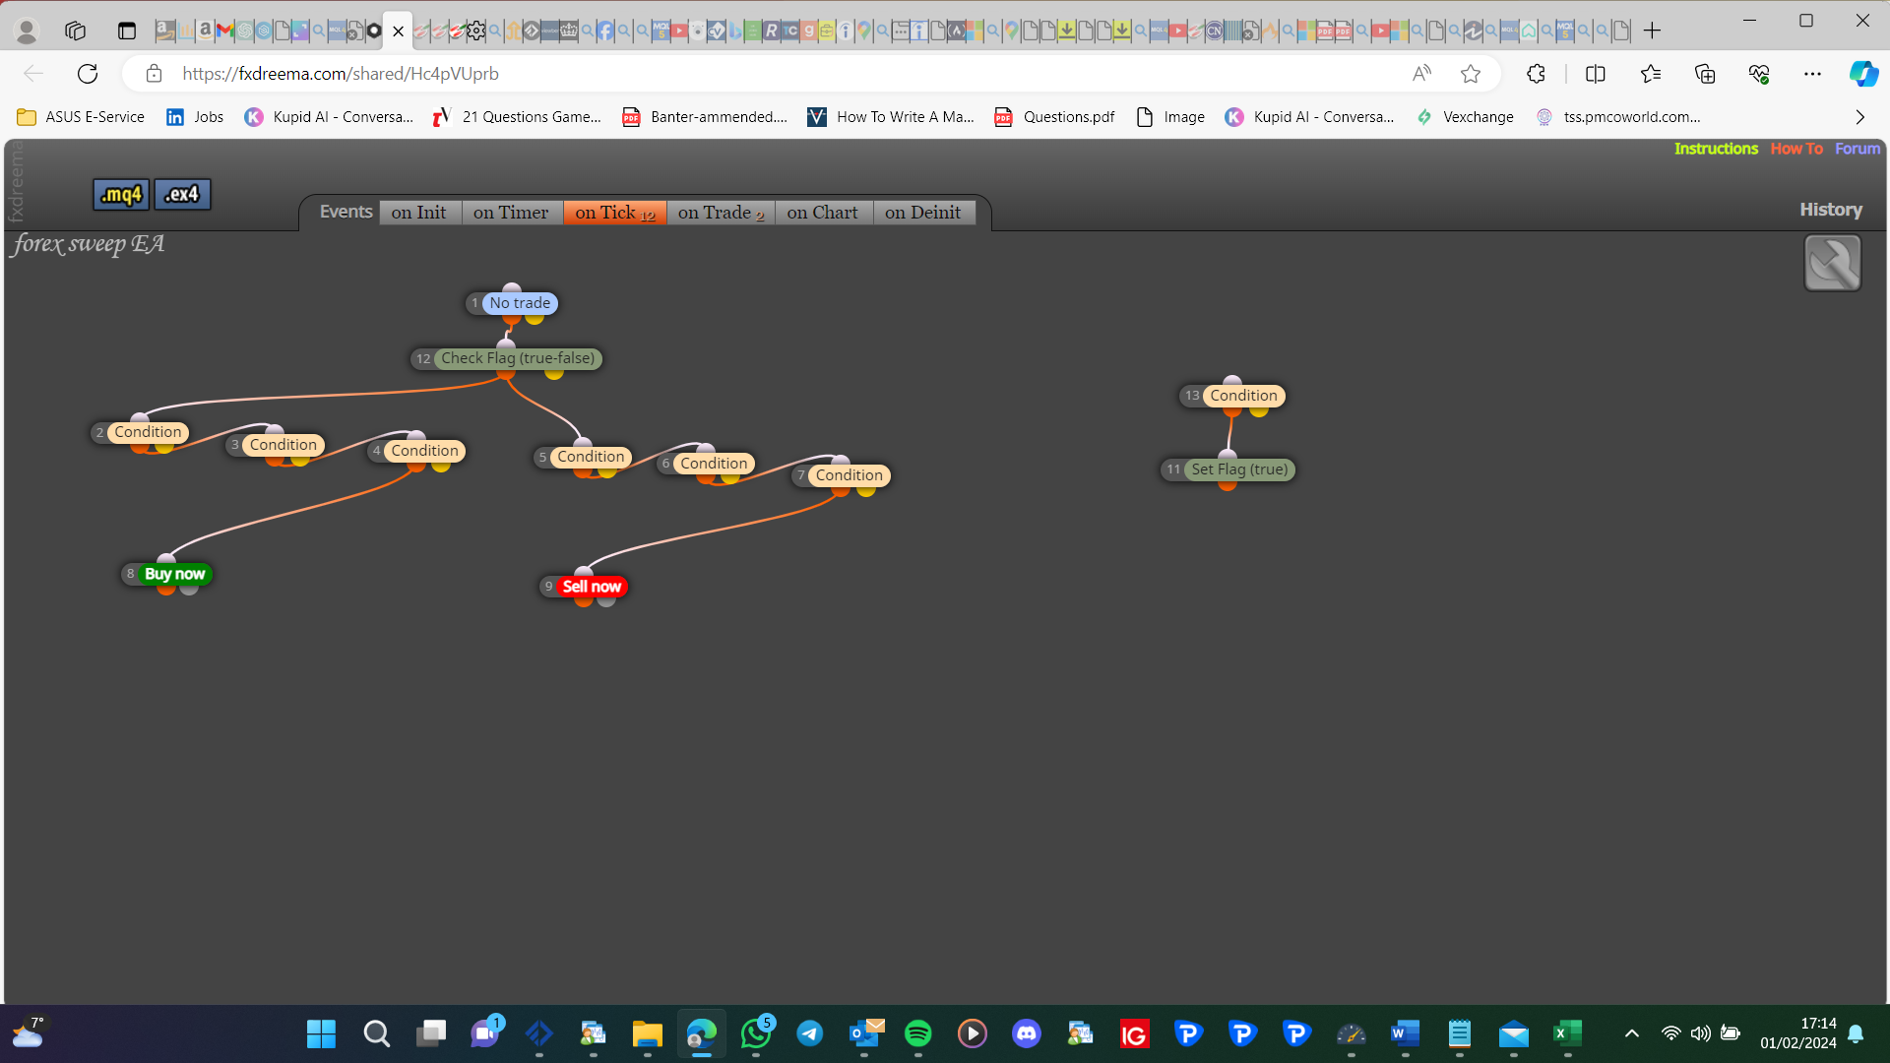Open the Forum link

[x=1858, y=149]
